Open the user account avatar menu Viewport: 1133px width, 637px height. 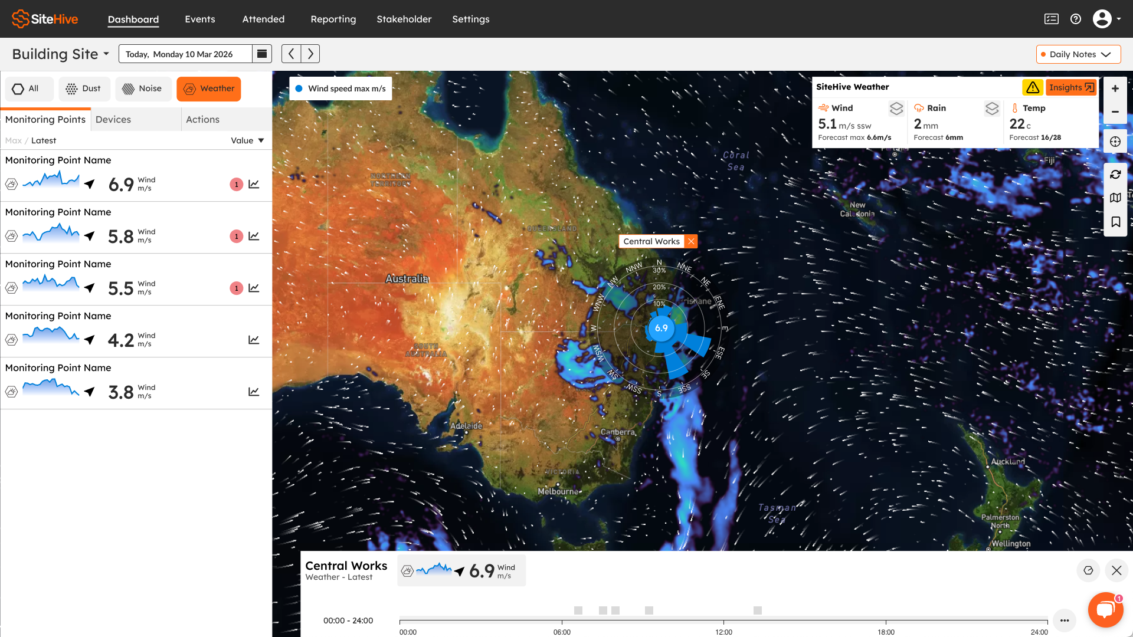[x=1106, y=19]
